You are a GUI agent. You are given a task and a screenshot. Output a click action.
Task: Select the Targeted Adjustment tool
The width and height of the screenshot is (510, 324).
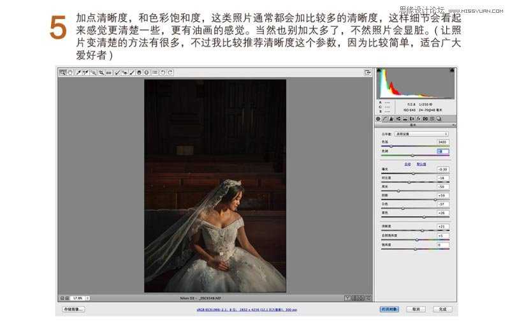tap(93, 73)
